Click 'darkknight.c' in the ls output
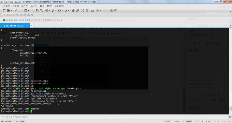The image size is (232, 123). coord(74,88)
